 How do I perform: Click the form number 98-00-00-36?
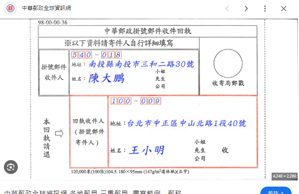pos(53,22)
